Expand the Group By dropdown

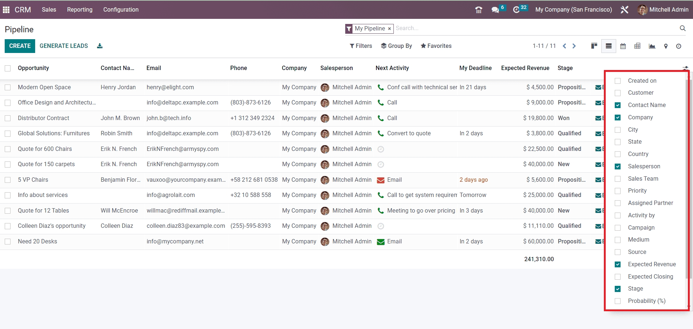point(396,46)
